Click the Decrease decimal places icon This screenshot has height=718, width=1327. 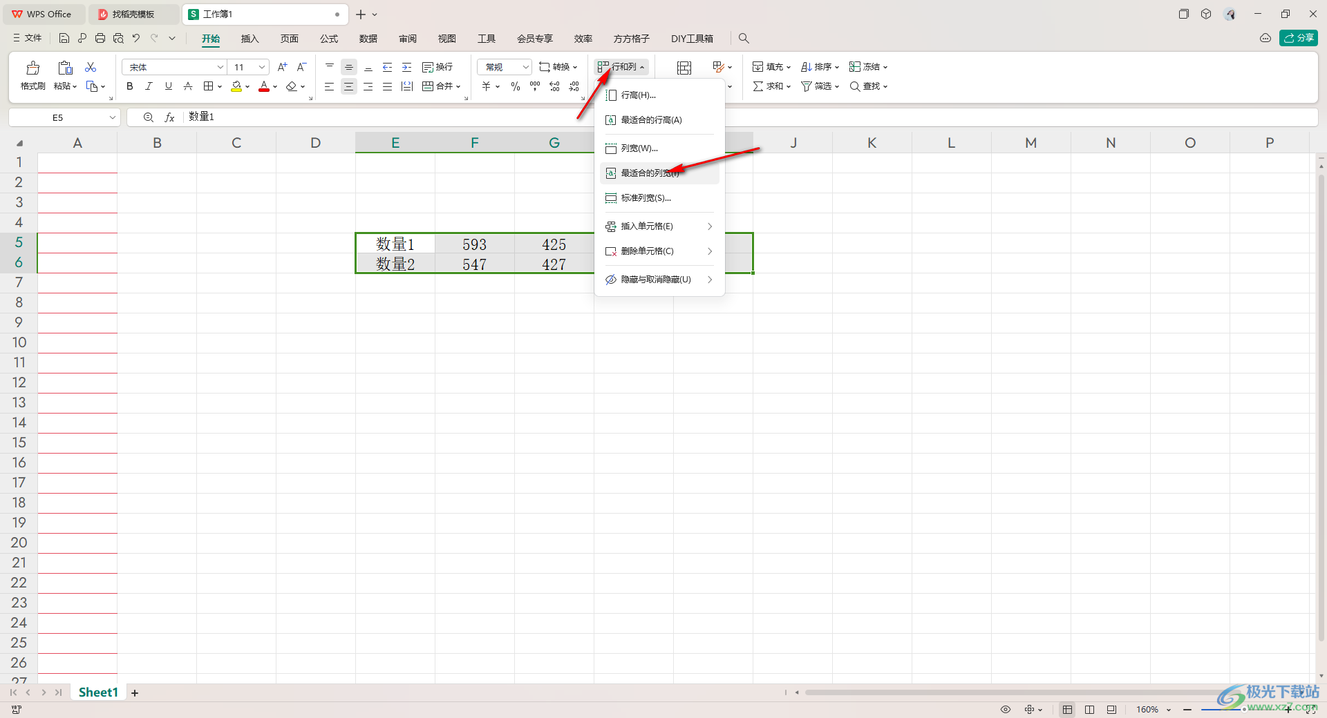point(574,86)
